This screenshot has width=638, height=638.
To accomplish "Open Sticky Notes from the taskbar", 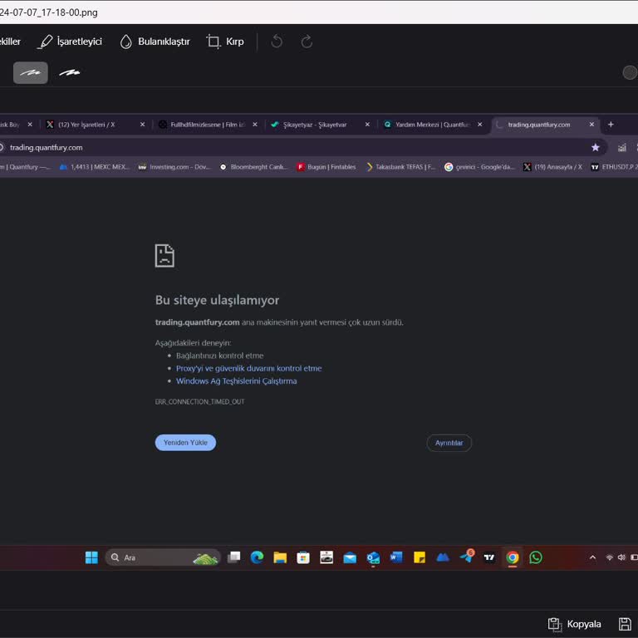I will [419, 557].
